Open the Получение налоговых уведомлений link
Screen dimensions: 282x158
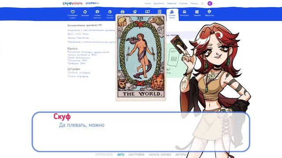(88, 52)
